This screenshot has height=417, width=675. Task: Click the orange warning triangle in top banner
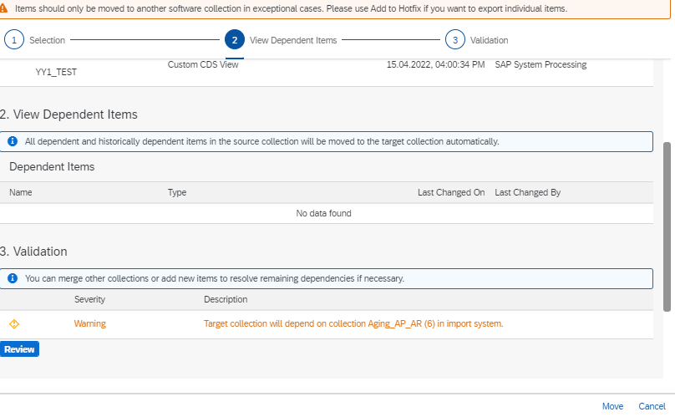[3, 8]
